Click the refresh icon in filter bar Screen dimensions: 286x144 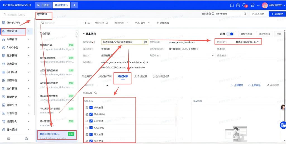pos(85,23)
